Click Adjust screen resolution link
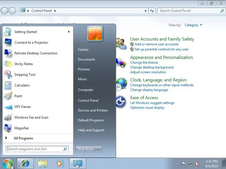This screenshot has width=226, height=169. [x=148, y=72]
